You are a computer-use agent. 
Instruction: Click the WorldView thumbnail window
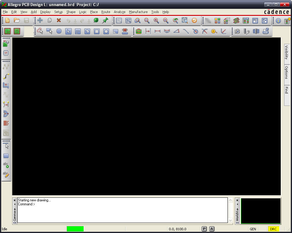pyautogui.click(x=261, y=211)
